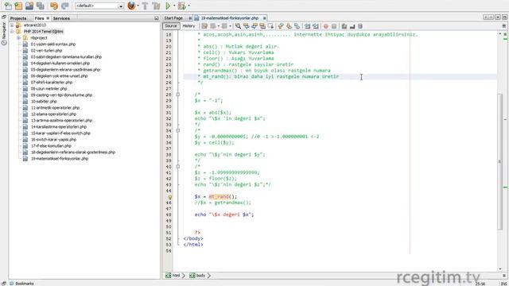Screen dimensions: 509x286
Task: Select file 19-matematiksel-fonksiyonlar.php in Files tree
Action: click(60, 159)
